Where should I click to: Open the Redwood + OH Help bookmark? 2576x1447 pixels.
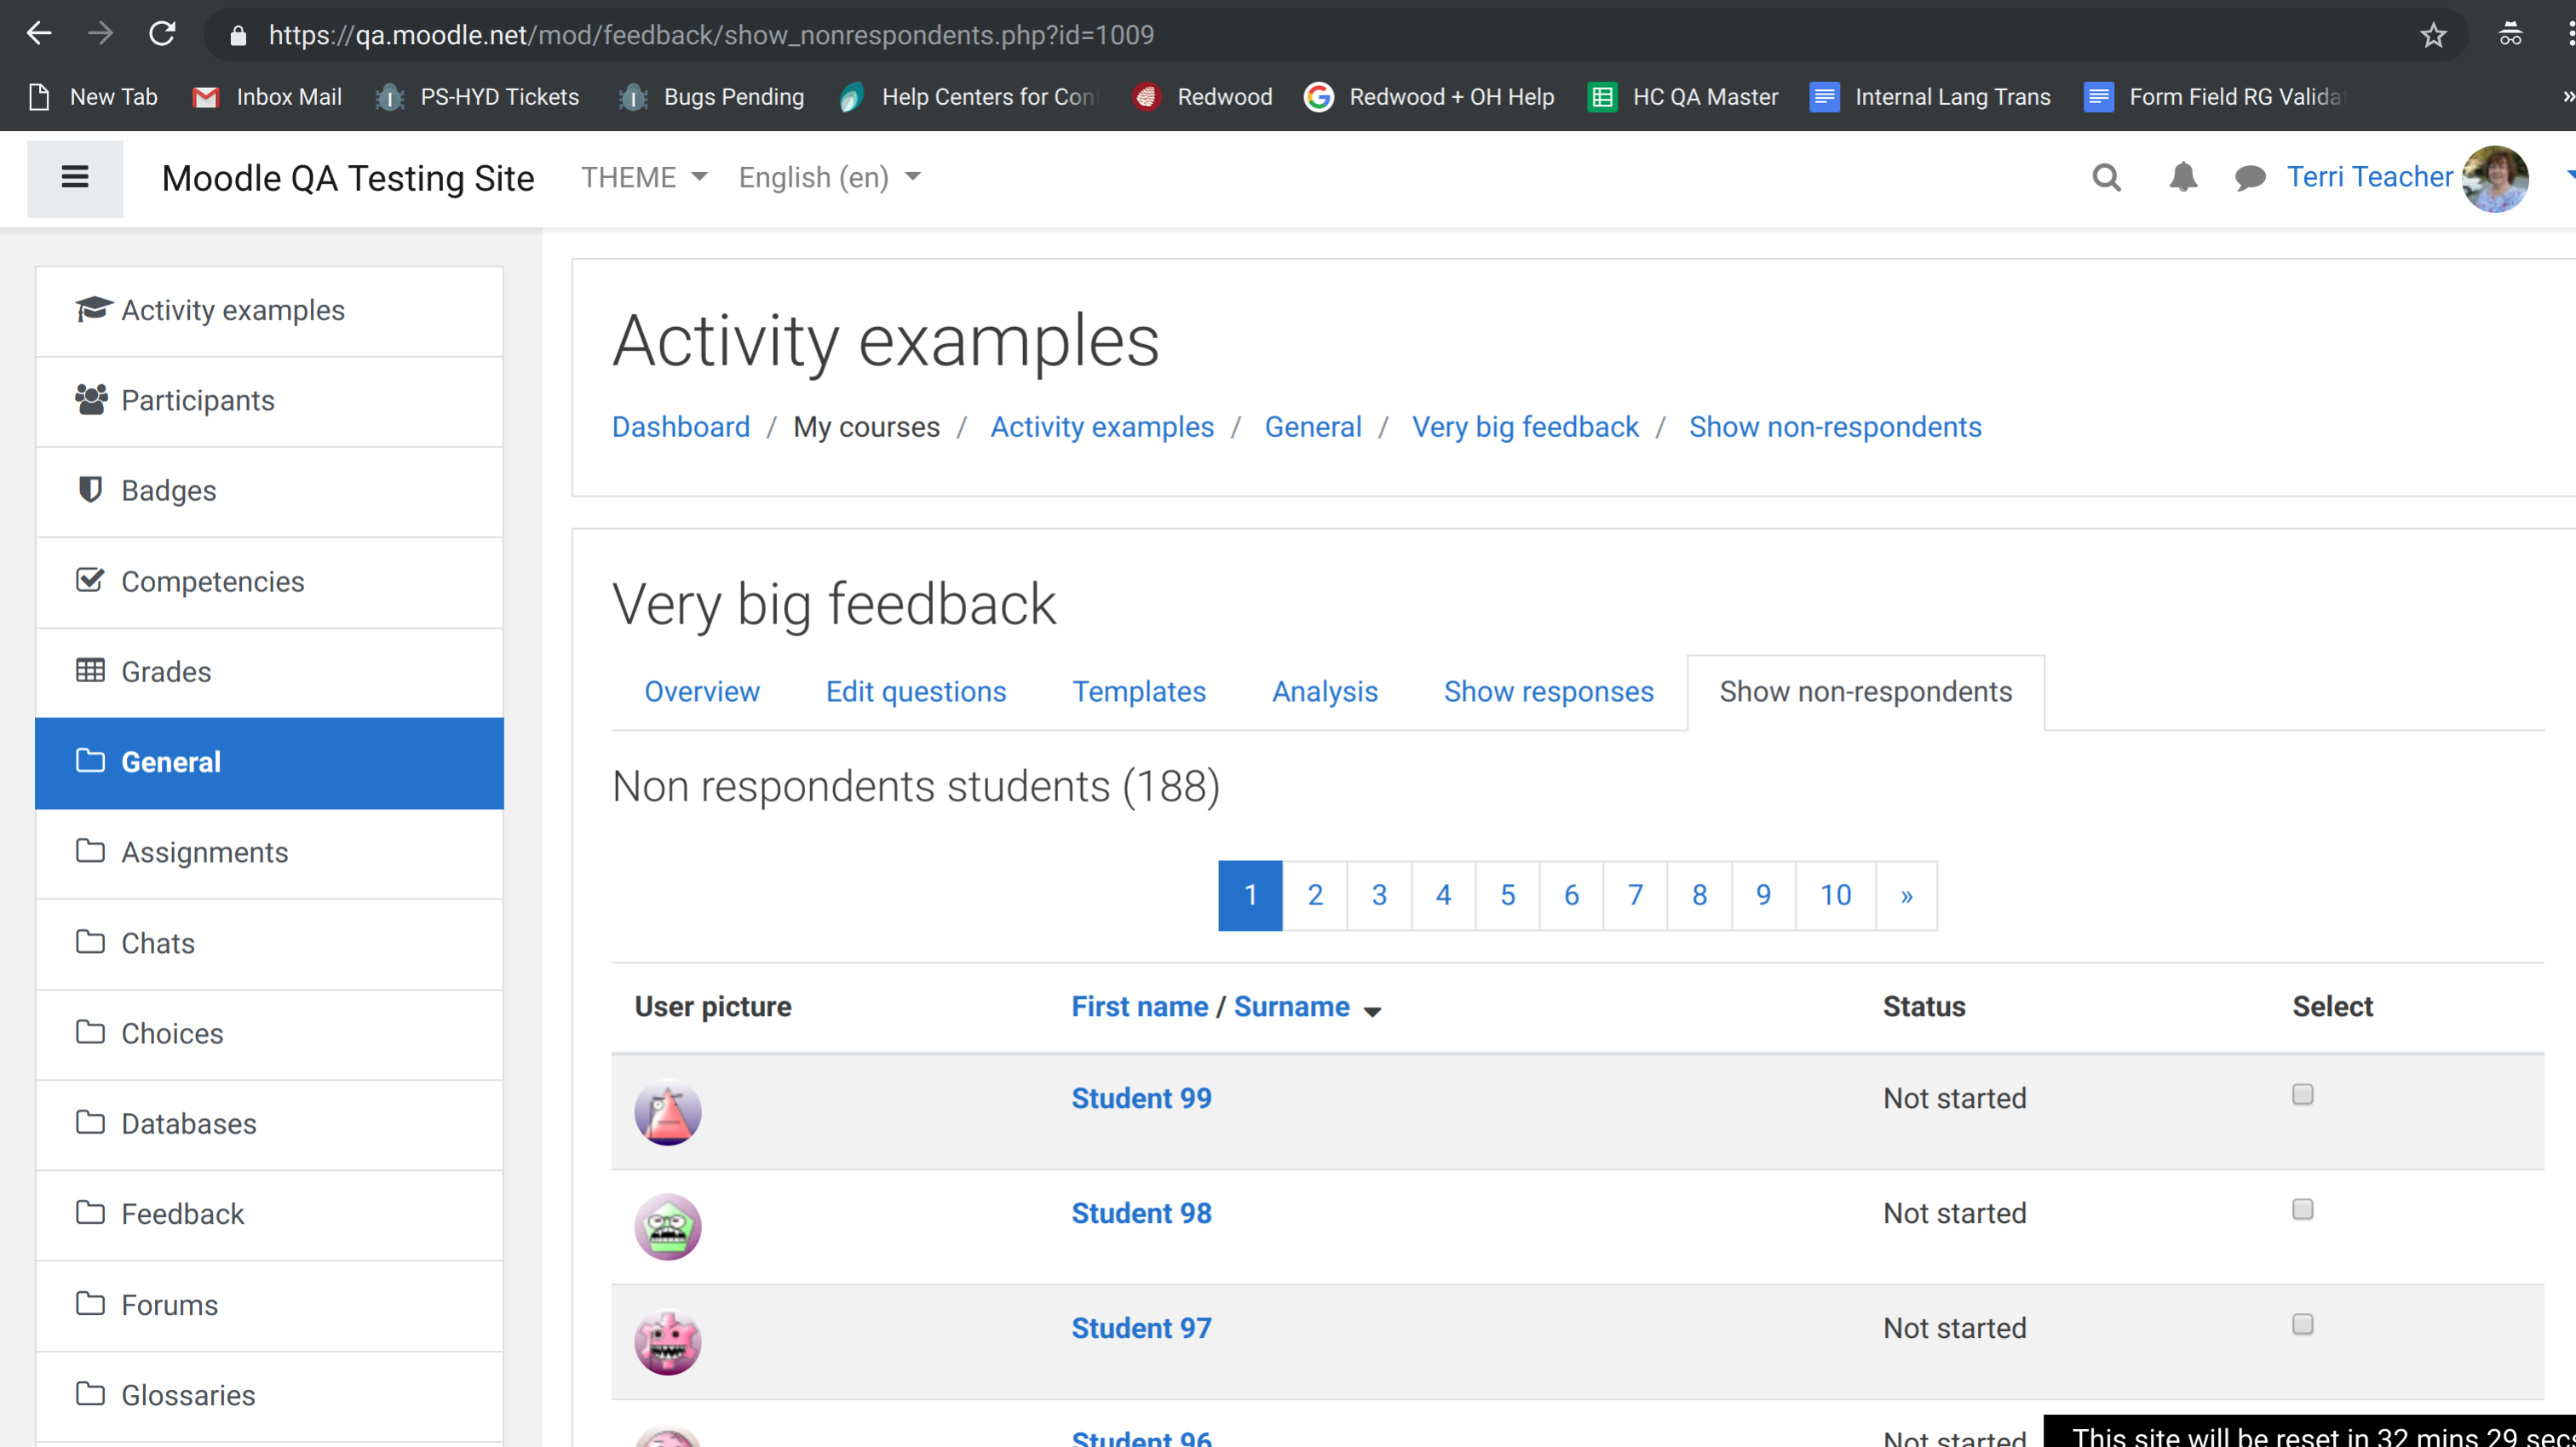(x=1429, y=97)
